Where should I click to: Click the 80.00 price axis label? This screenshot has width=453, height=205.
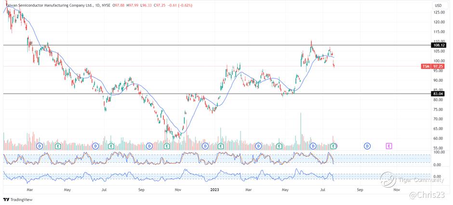pyautogui.click(x=438, y=100)
